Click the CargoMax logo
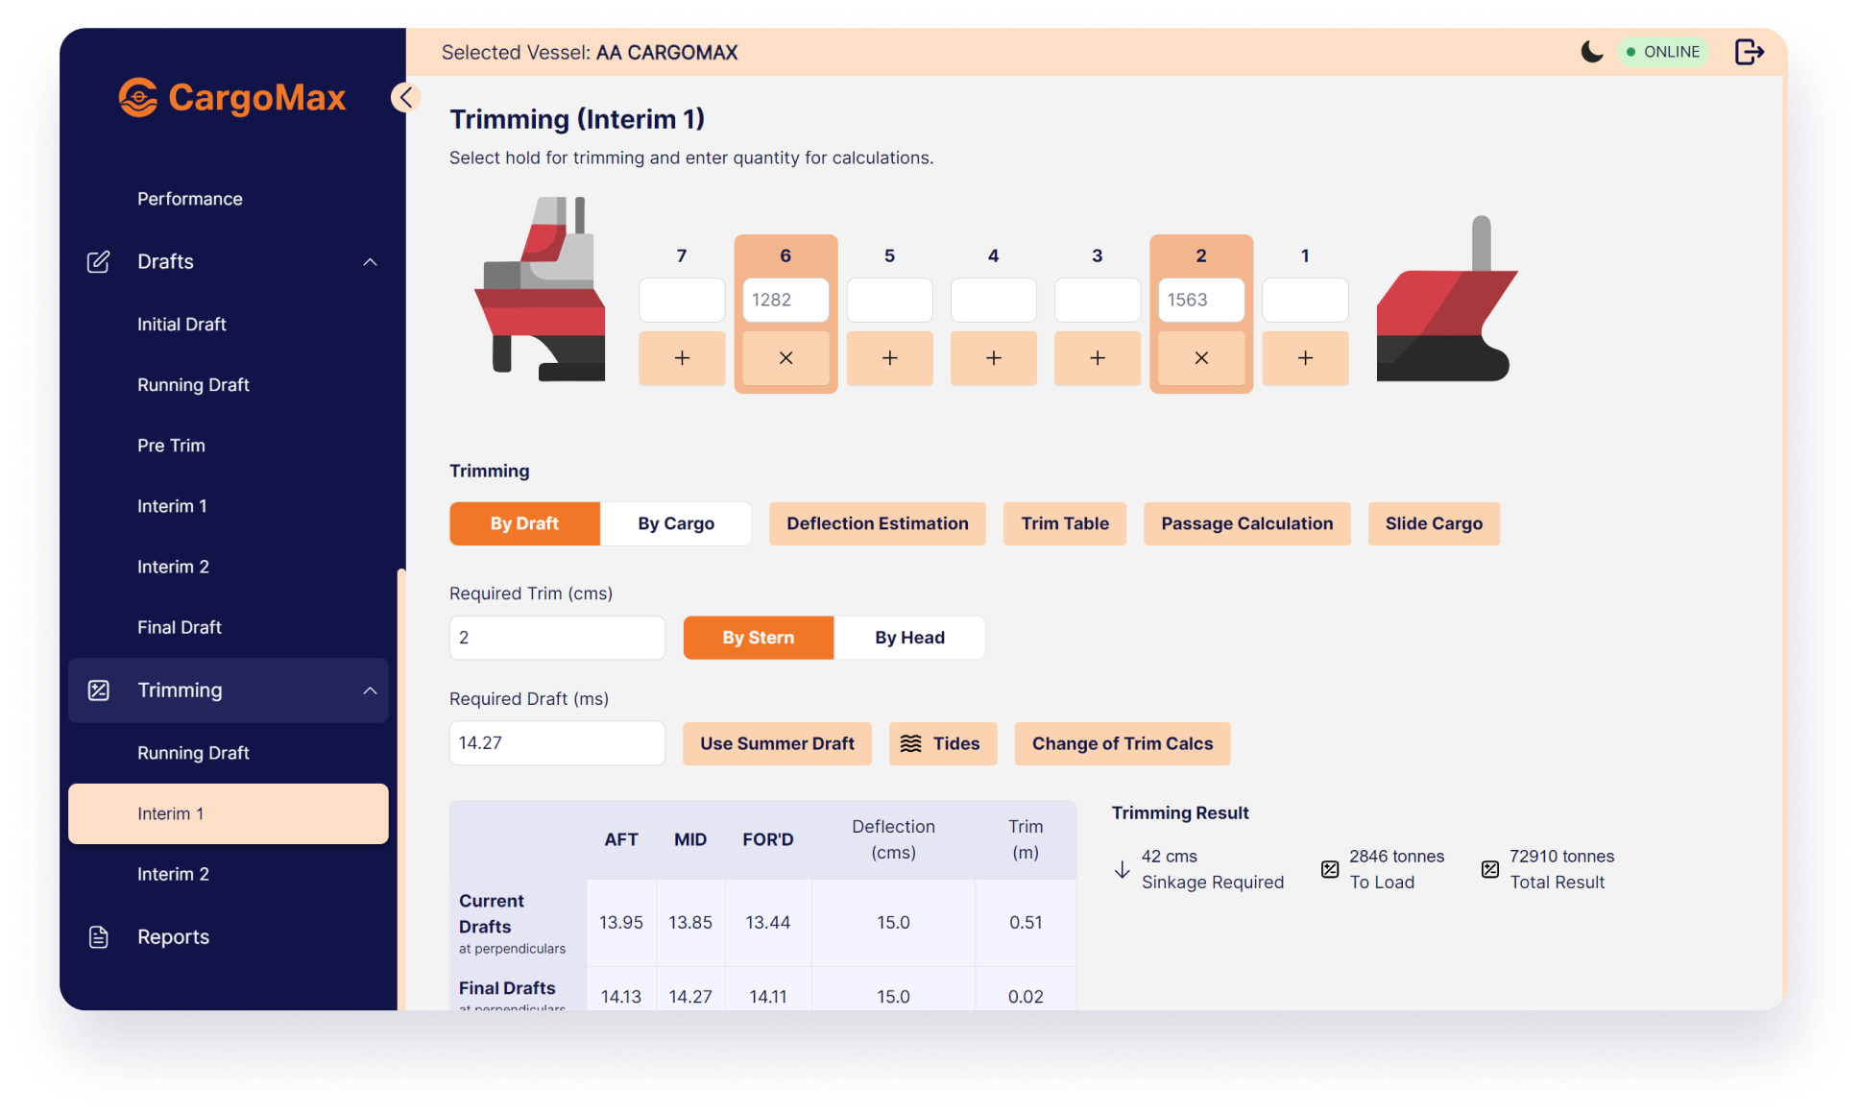 point(232,97)
